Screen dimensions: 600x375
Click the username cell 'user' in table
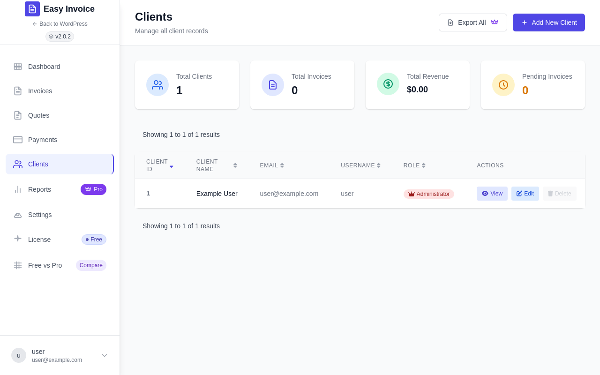[347, 194]
